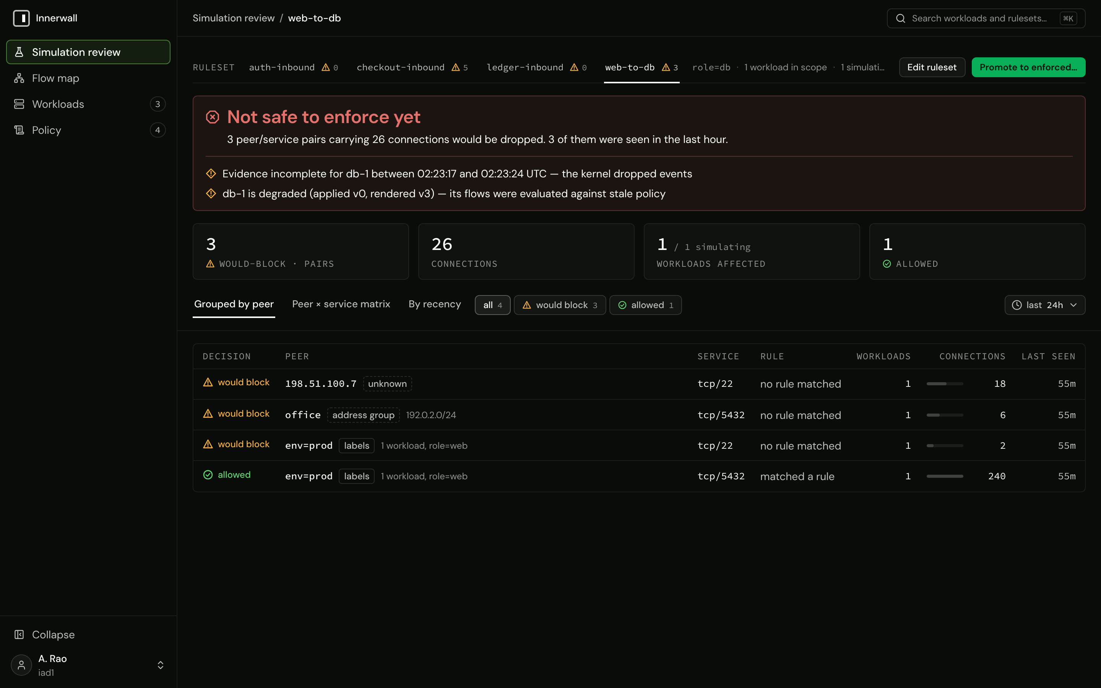Click the Innerwall logo icon
The height and width of the screenshot is (688, 1101).
tap(21, 18)
